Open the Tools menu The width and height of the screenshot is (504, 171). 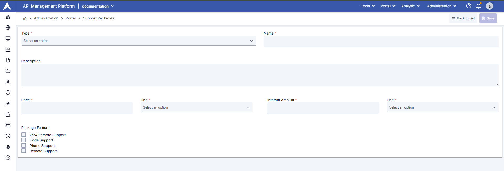point(368,6)
